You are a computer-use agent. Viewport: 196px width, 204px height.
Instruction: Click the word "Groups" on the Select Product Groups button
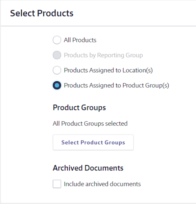click(115, 142)
